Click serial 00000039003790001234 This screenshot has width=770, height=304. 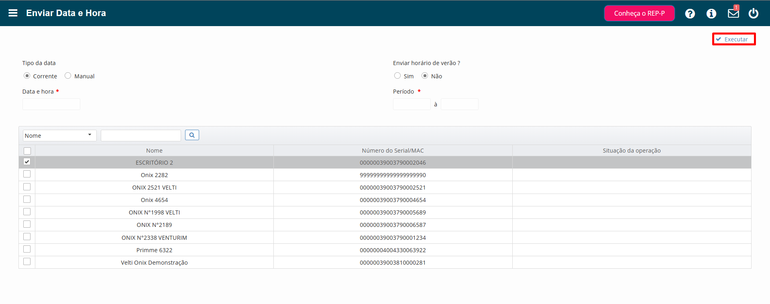pyautogui.click(x=393, y=238)
